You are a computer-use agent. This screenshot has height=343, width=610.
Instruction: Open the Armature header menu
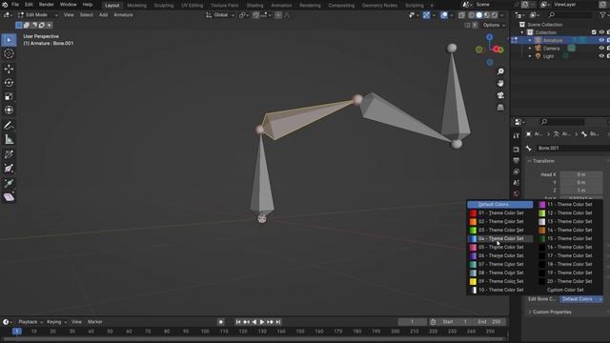[x=123, y=15]
